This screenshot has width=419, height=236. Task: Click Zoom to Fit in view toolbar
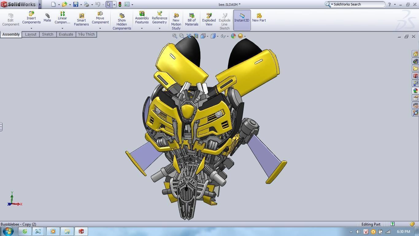click(x=175, y=36)
